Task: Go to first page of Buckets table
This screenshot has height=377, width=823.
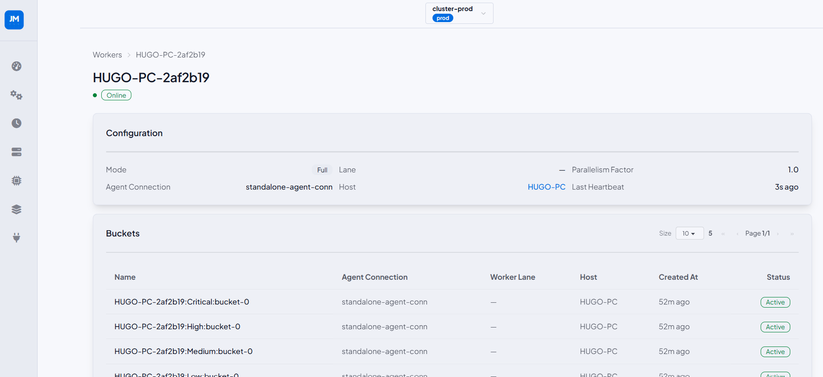Action: coord(723,234)
